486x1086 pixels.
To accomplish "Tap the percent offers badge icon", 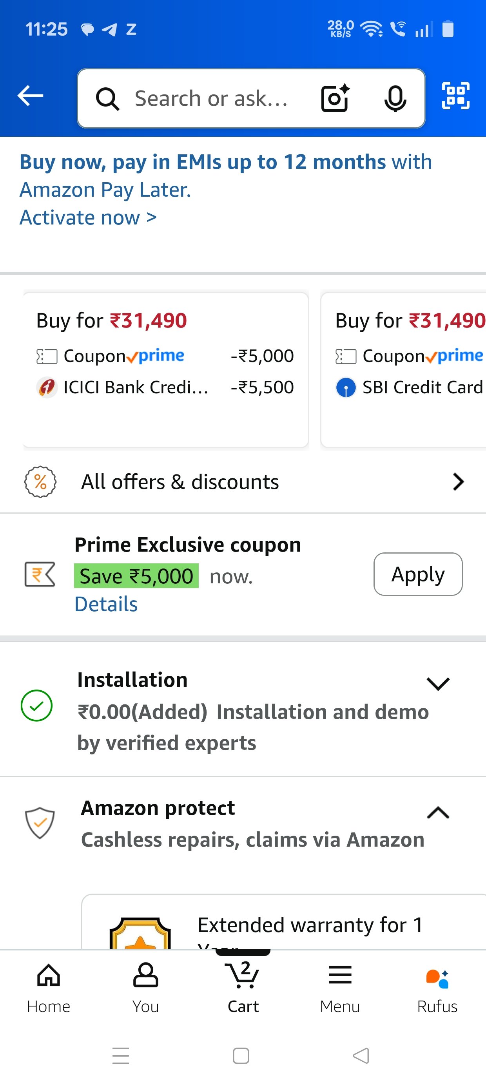I will click(x=40, y=482).
